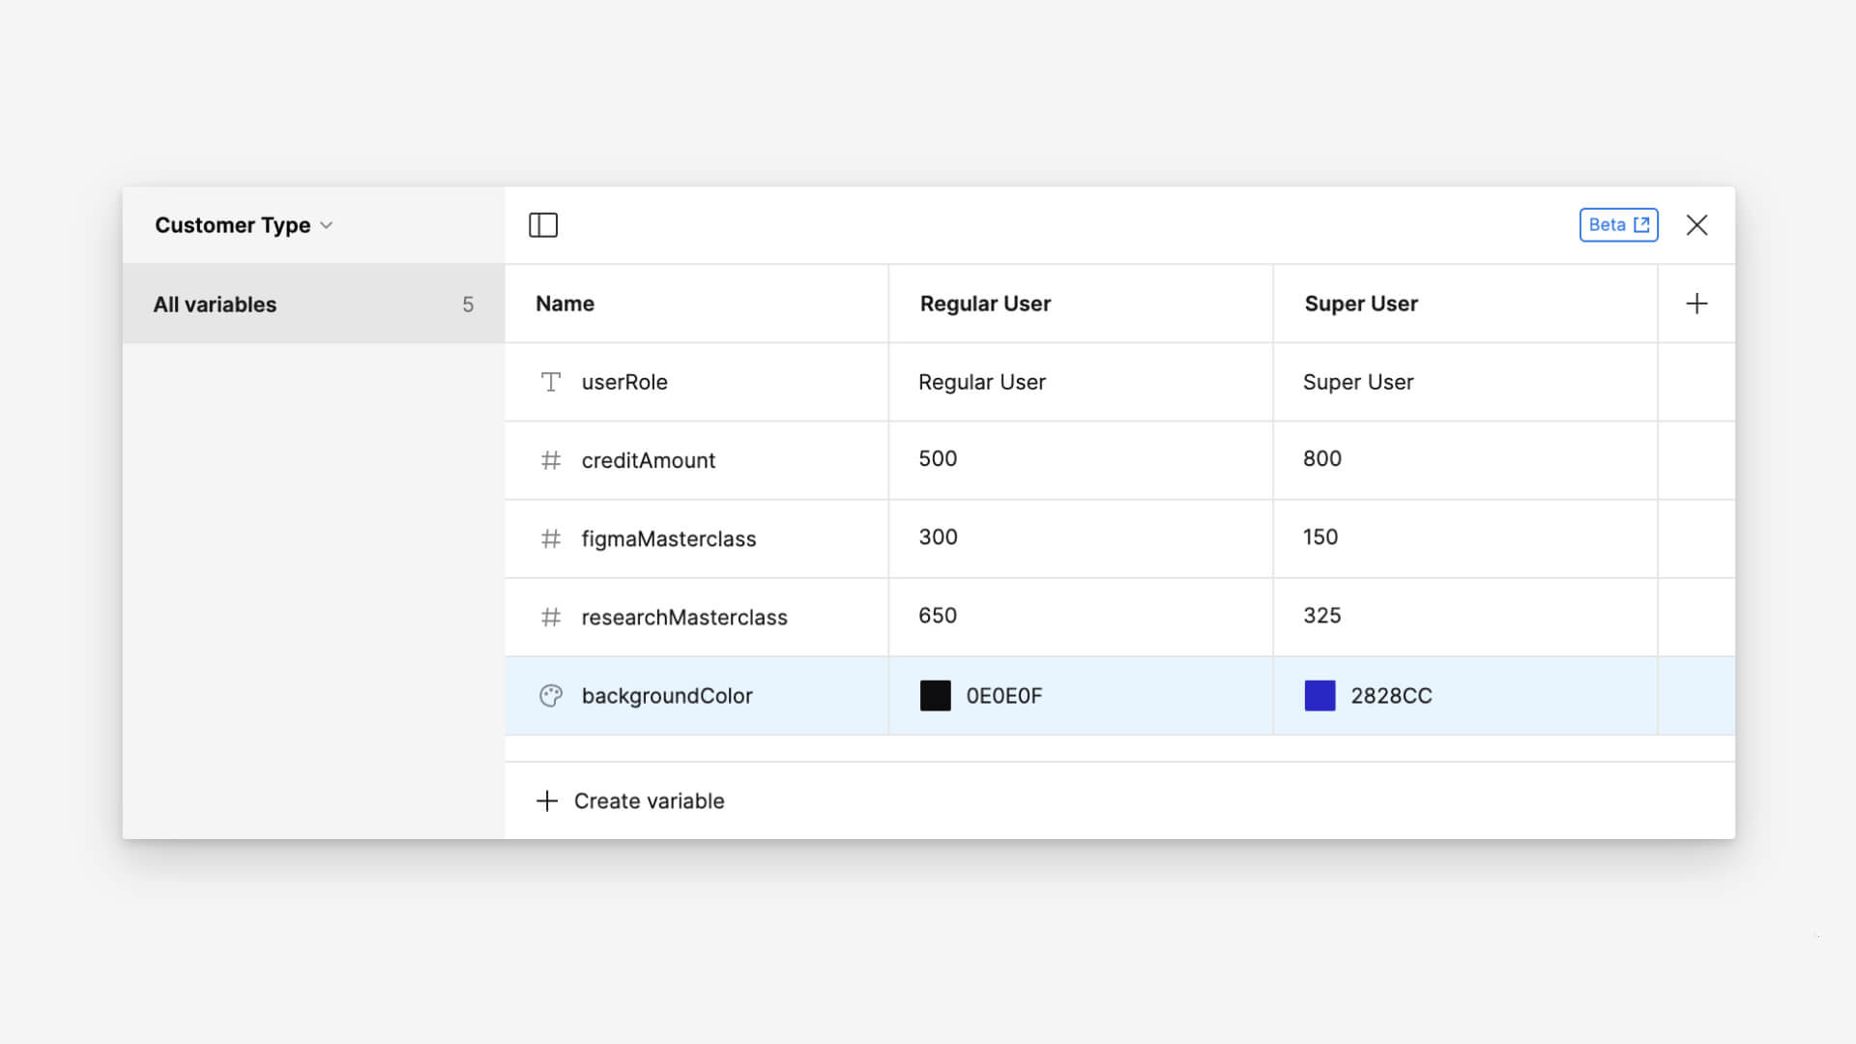
Task: Edit figmaMasterclass Super User value 150
Action: pyautogui.click(x=1320, y=537)
